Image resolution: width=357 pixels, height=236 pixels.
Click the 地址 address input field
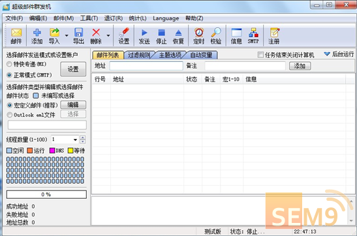click(x=146, y=66)
